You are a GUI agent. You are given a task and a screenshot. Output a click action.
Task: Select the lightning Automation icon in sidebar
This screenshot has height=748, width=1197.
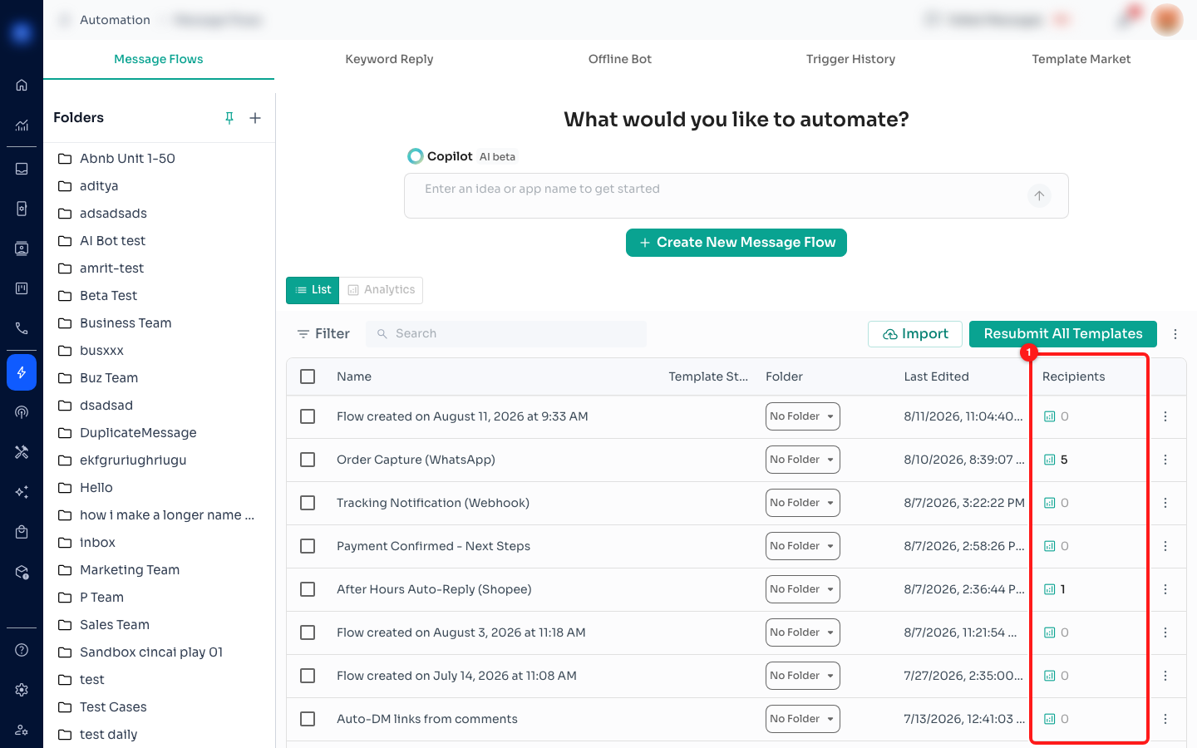click(x=22, y=372)
